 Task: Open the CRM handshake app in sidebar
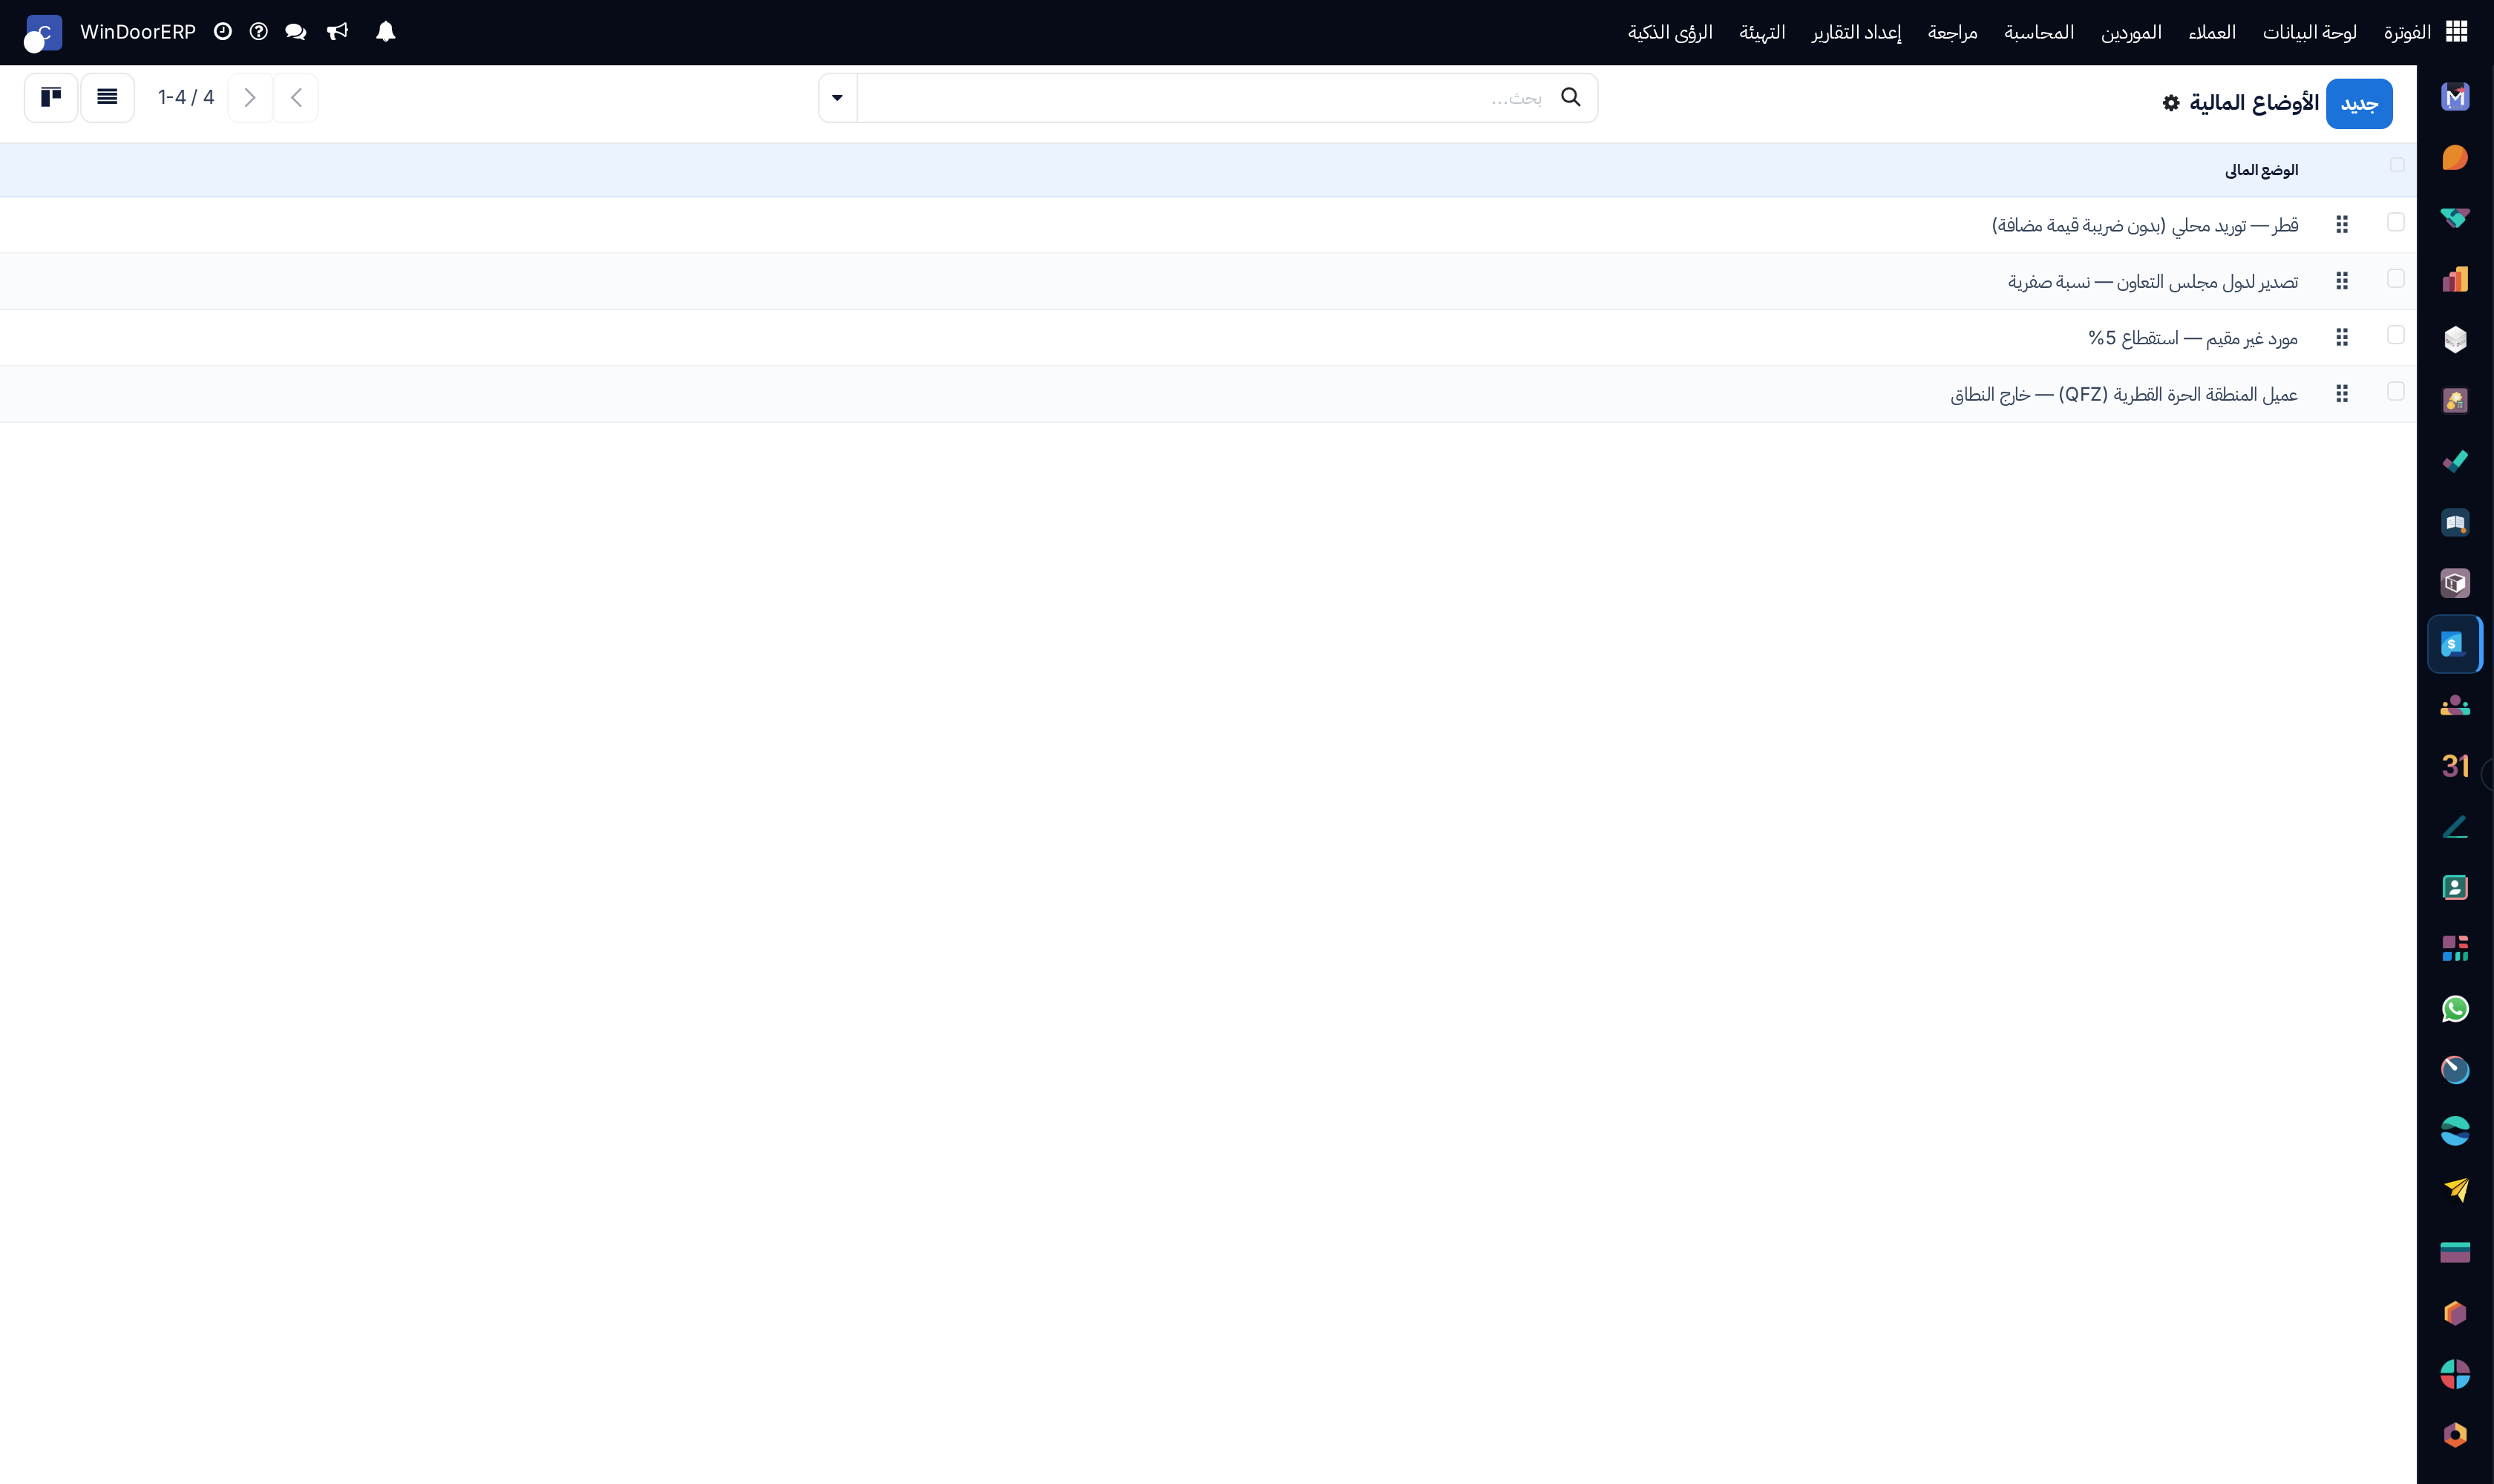tap(2454, 218)
